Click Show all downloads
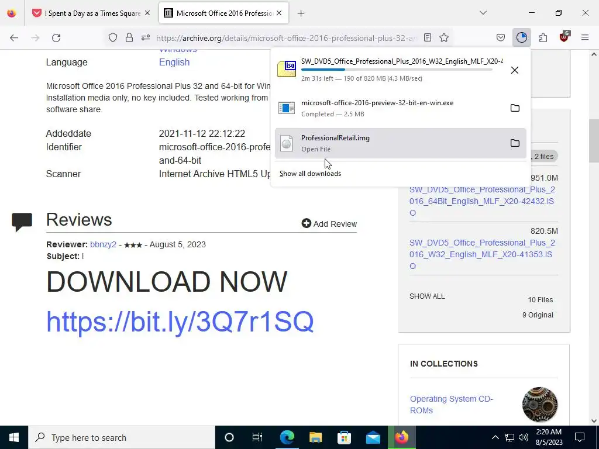This screenshot has height=449, width=599. (x=310, y=174)
